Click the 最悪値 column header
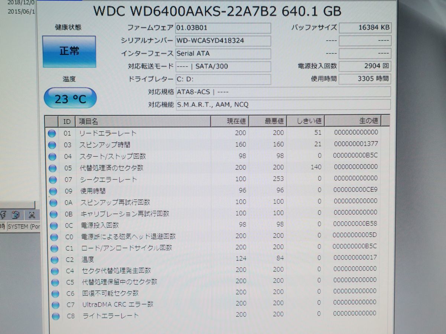This screenshot has width=446, height=334. [x=268, y=121]
